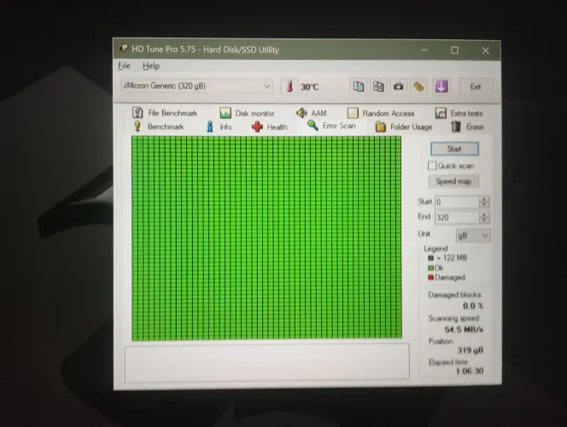
Task: Click the Exit button
Action: pyautogui.click(x=475, y=87)
